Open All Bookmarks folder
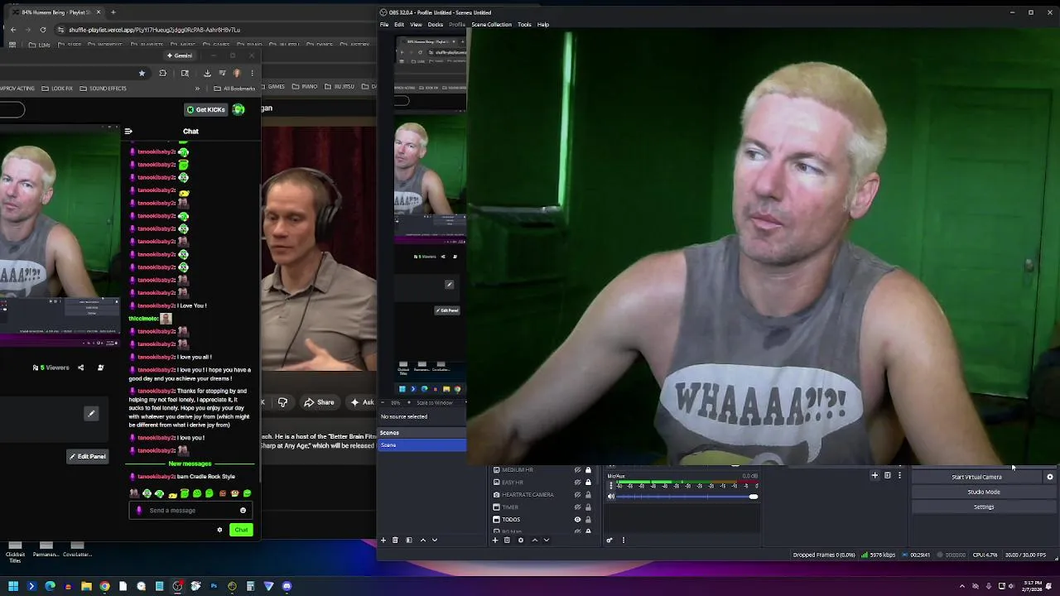The width and height of the screenshot is (1060, 596). pyautogui.click(x=234, y=89)
